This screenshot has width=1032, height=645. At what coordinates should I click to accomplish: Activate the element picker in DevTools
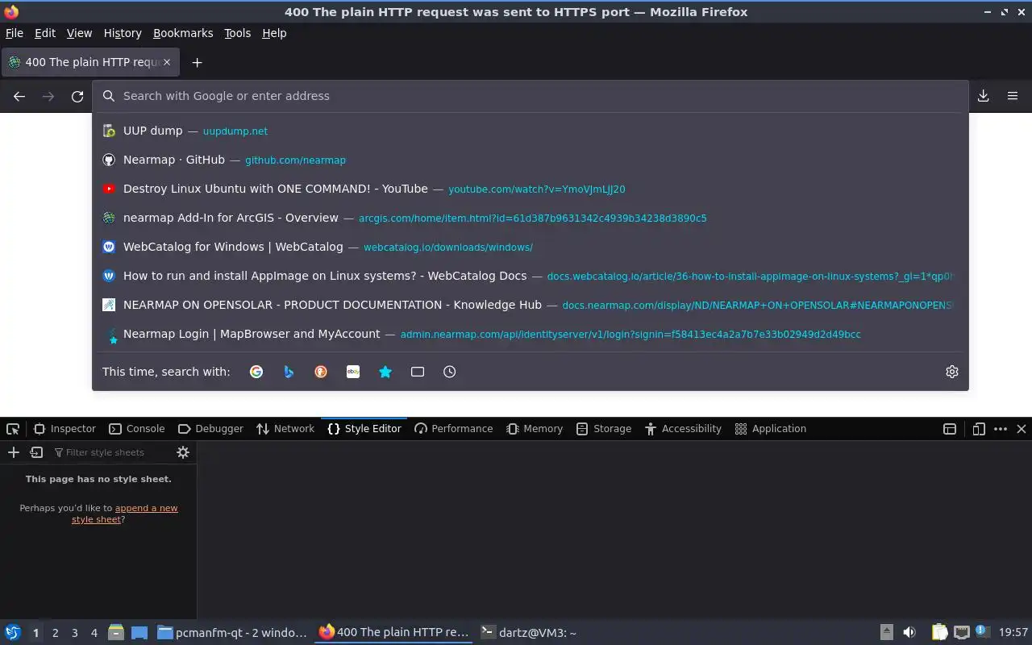coord(13,429)
